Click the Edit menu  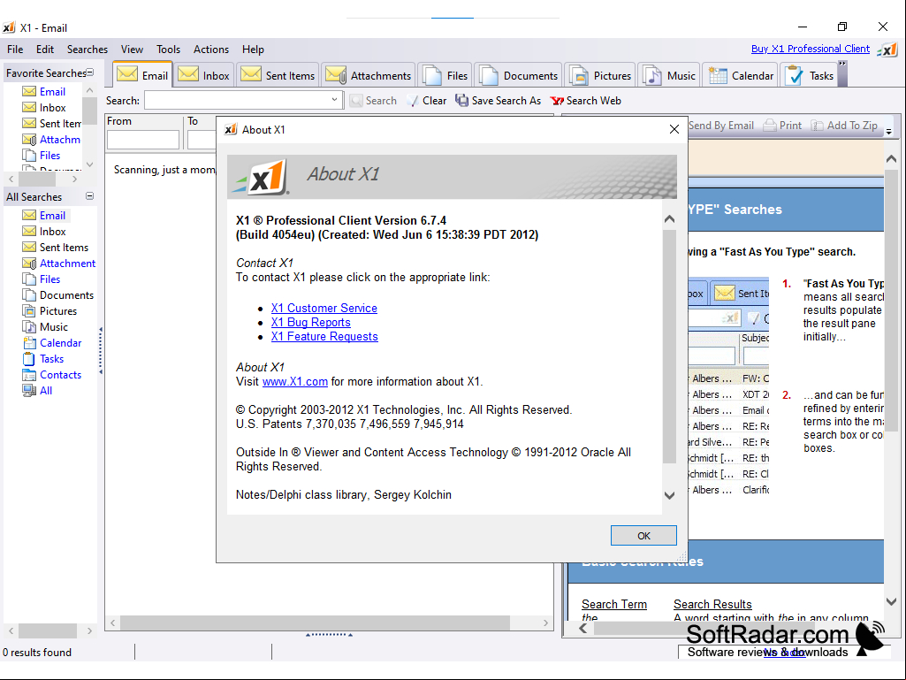(44, 50)
